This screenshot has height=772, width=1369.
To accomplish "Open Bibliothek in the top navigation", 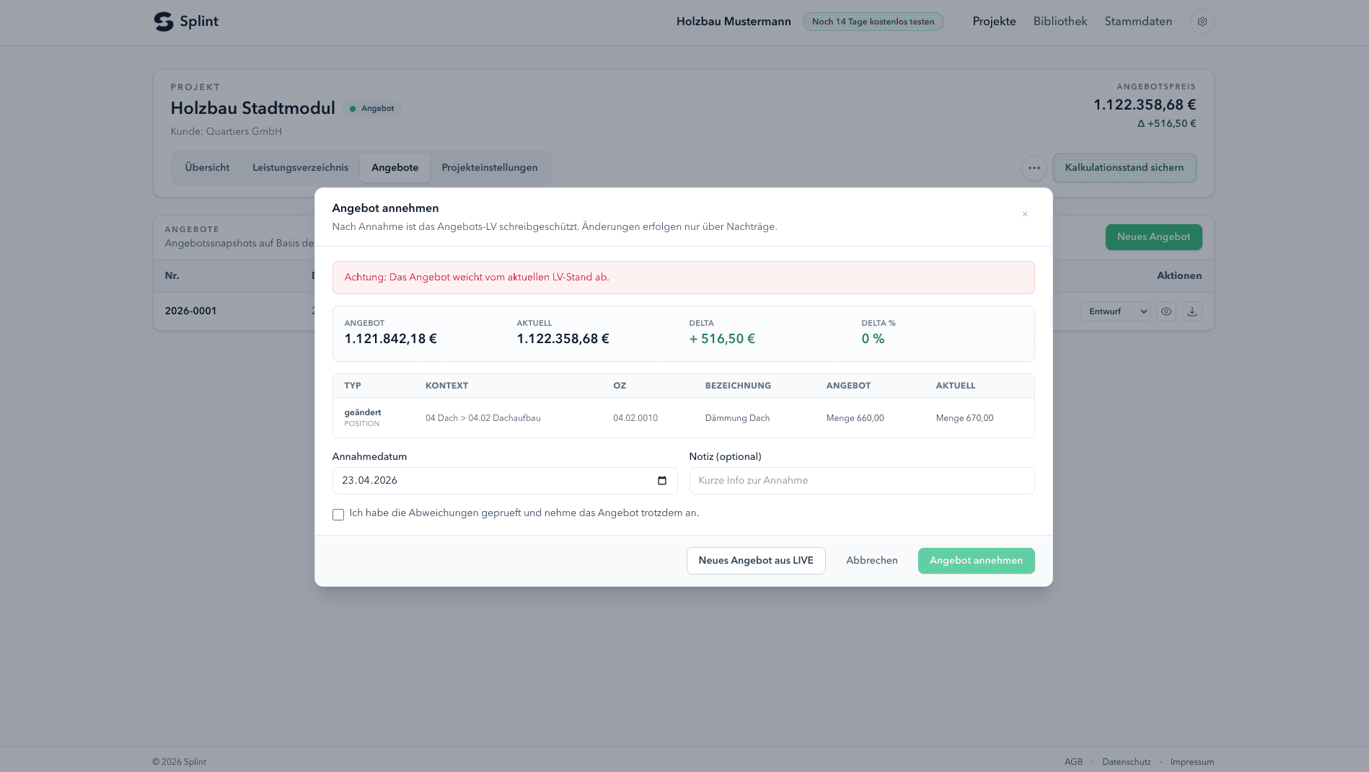I will 1060,22.
